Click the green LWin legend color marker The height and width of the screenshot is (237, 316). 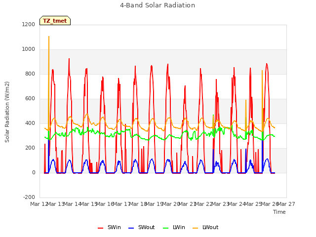[165, 228]
